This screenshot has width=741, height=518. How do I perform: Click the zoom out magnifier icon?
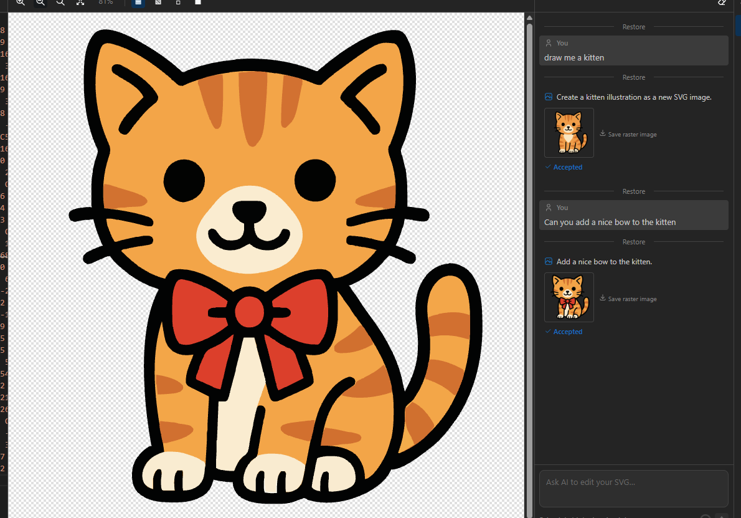pos(40,2)
